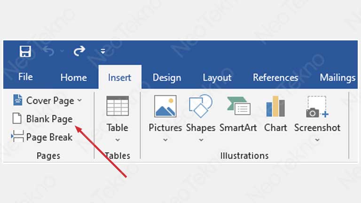The height and width of the screenshot is (203, 361).
Task: Click the Chart icon
Action: pos(275,106)
